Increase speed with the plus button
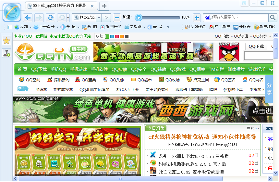 pos(197,18)
